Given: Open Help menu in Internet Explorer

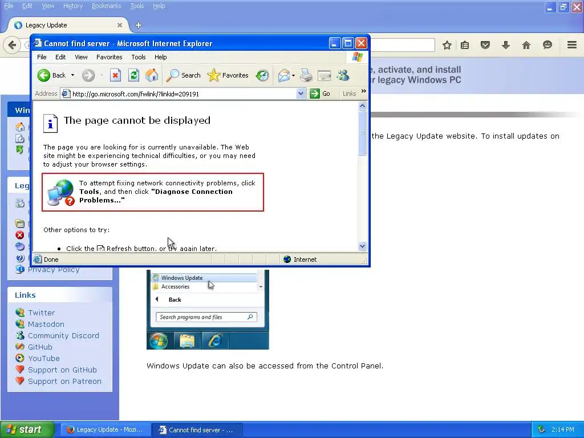Looking at the screenshot, I should [160, 57].
